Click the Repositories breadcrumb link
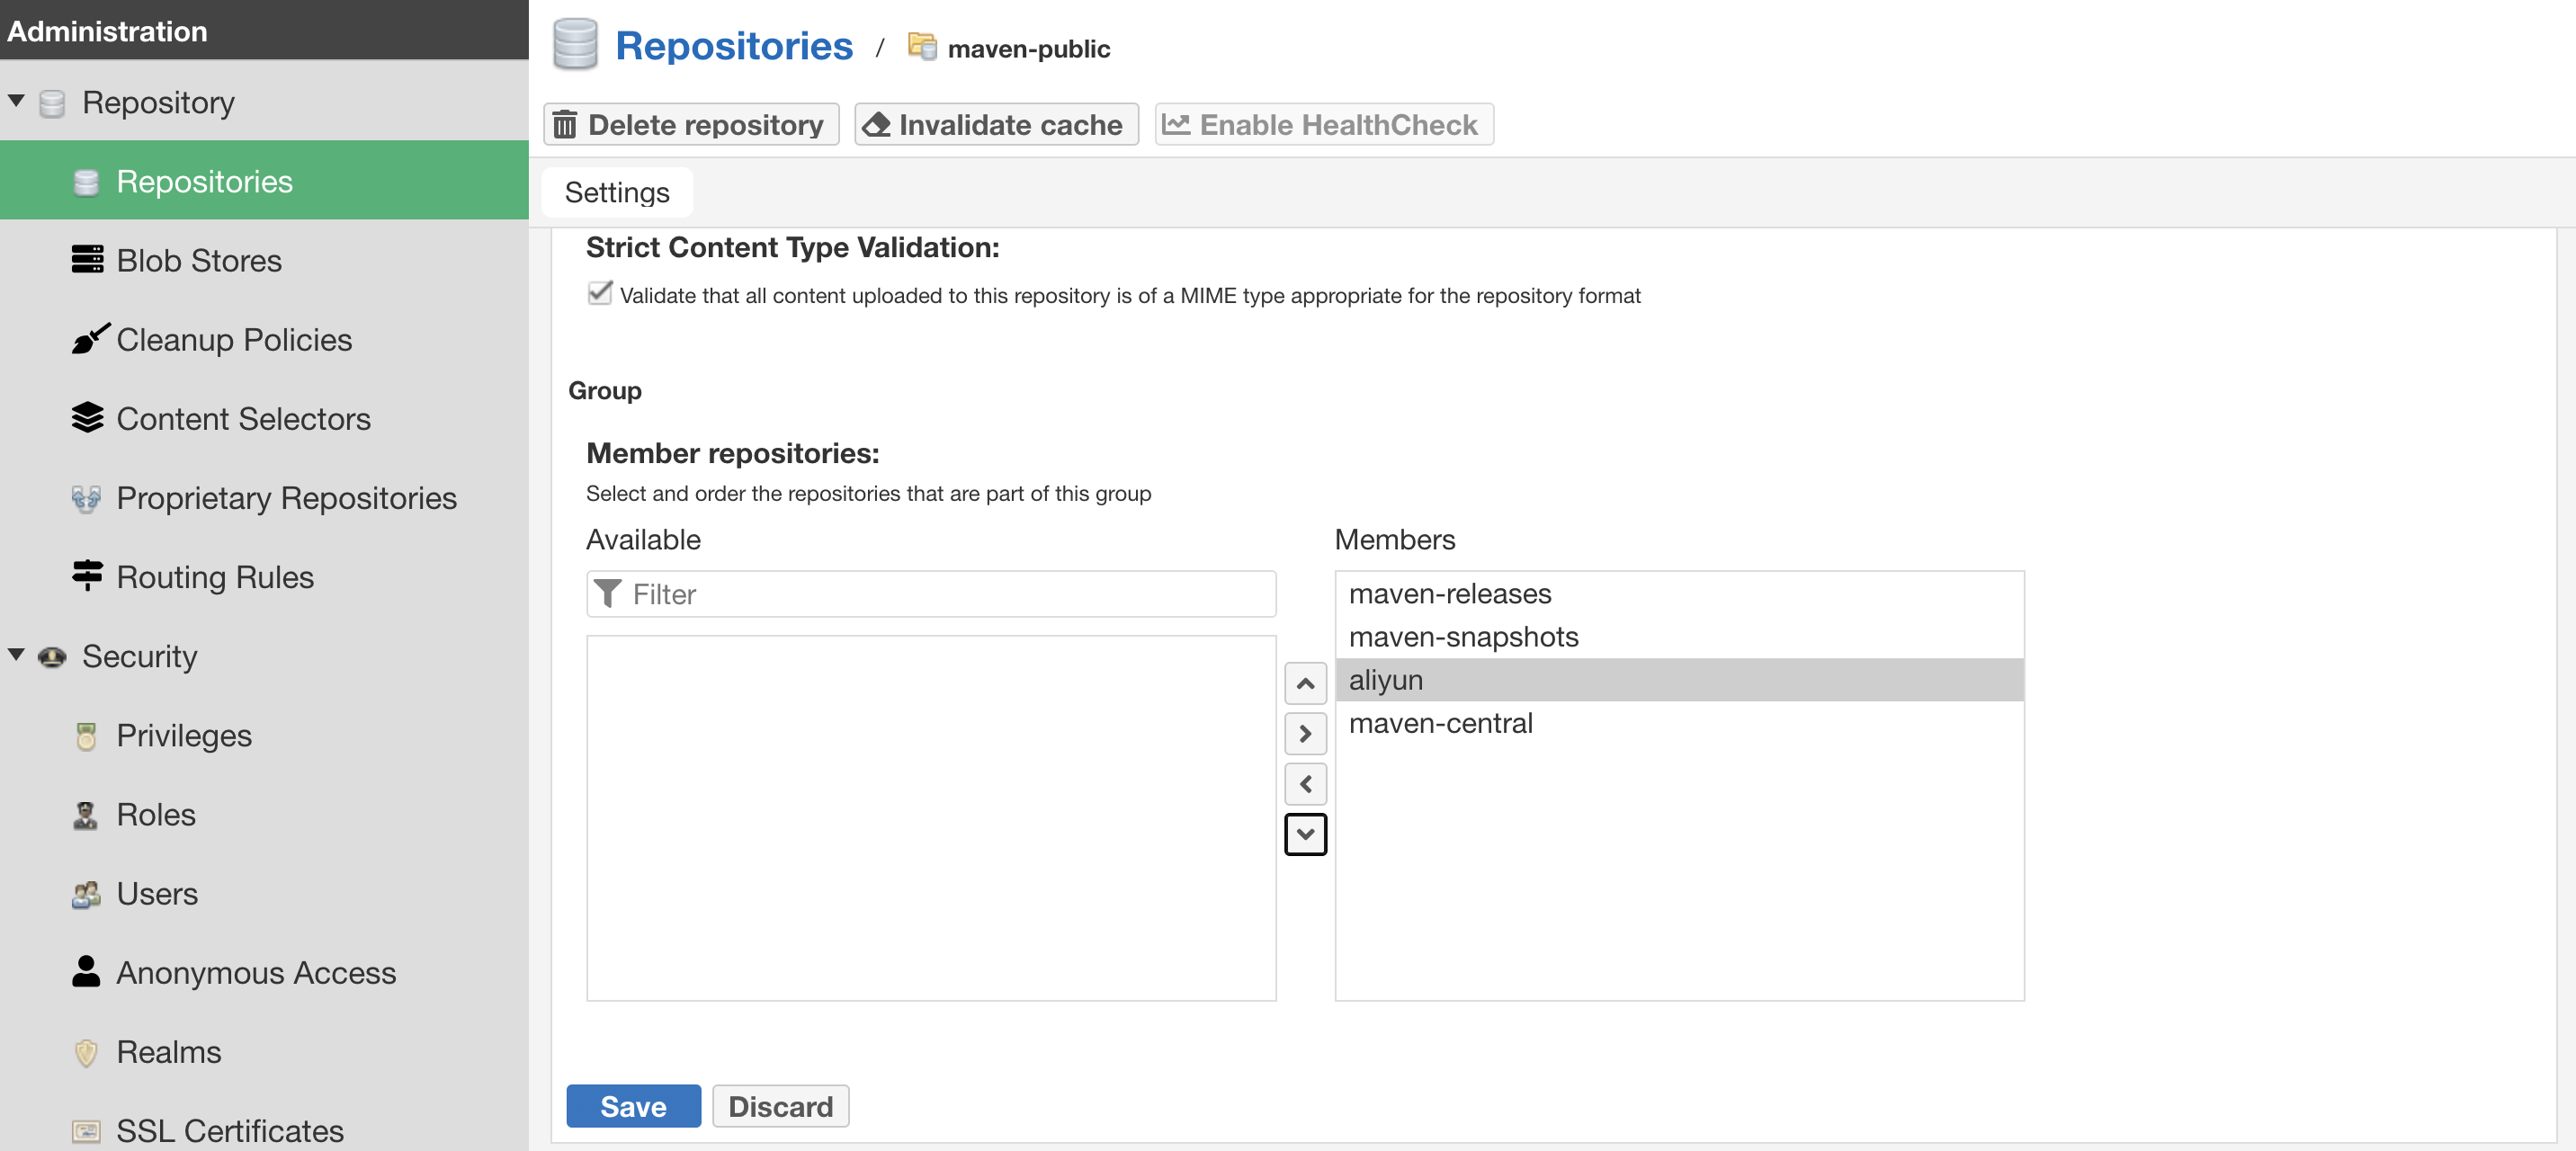The width and height of the screenshot is (2576, 1151). click(x=733, y=46)
